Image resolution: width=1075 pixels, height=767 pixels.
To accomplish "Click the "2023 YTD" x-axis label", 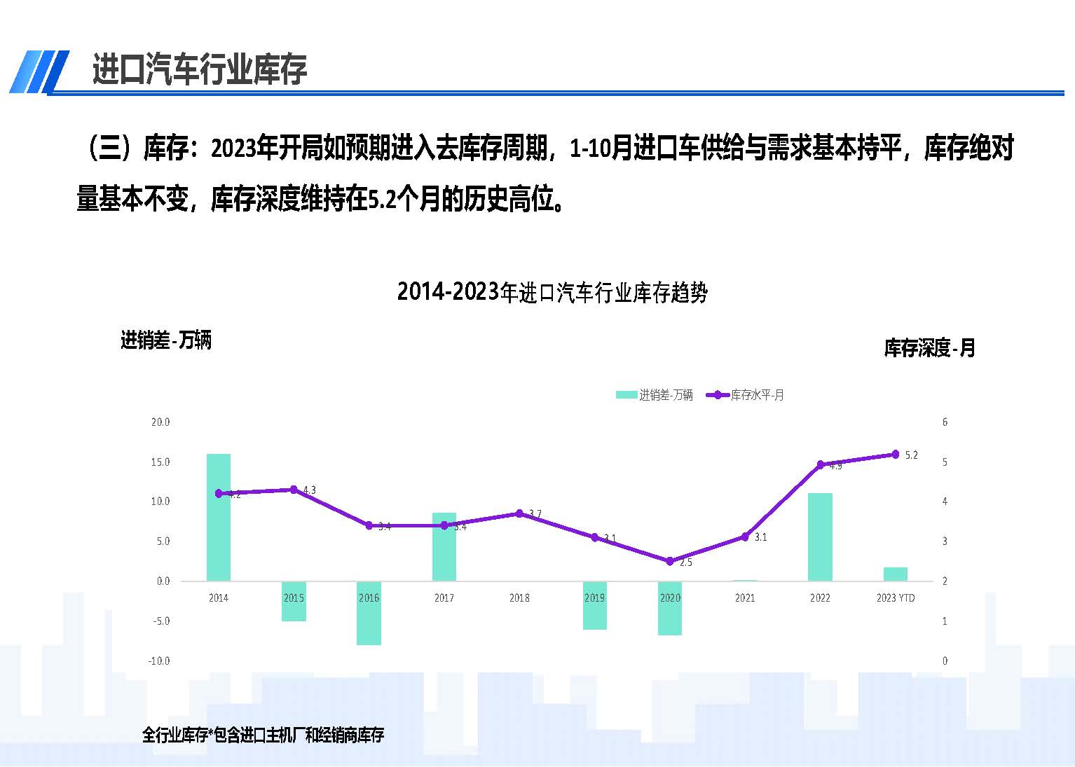I will click(895, 598).
